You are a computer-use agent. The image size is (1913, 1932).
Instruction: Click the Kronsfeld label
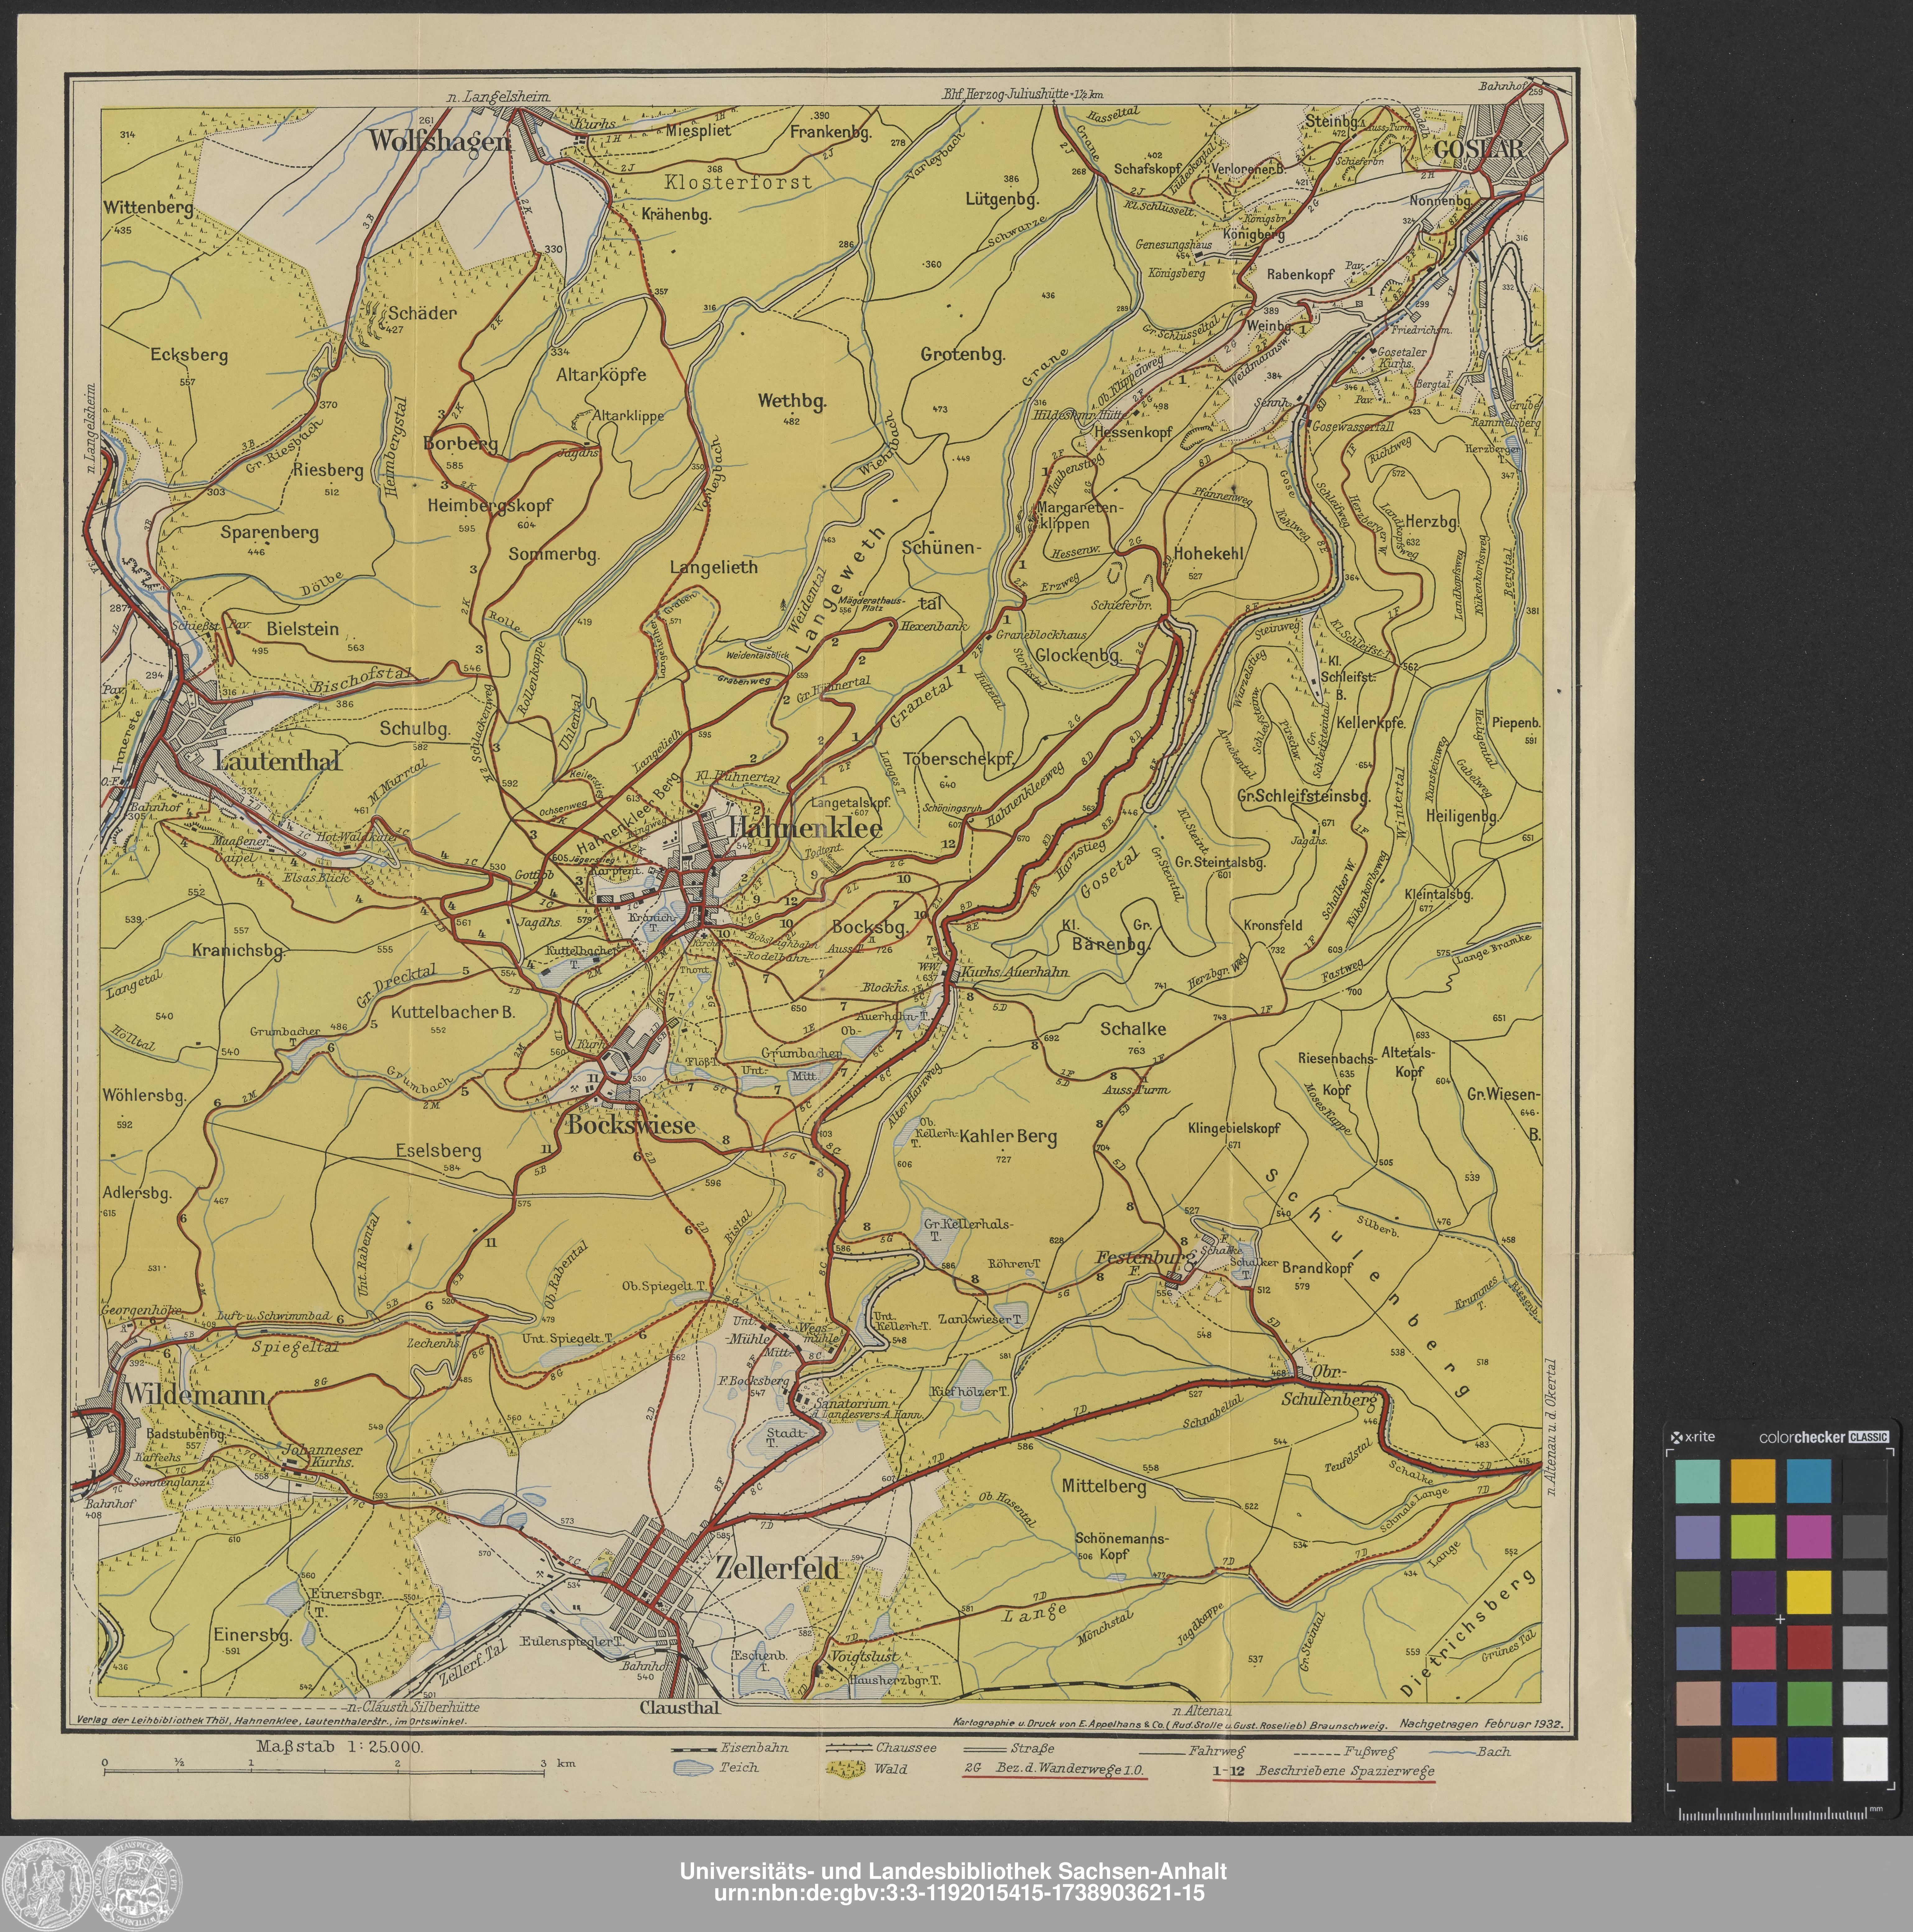[x=1273, y=925]
